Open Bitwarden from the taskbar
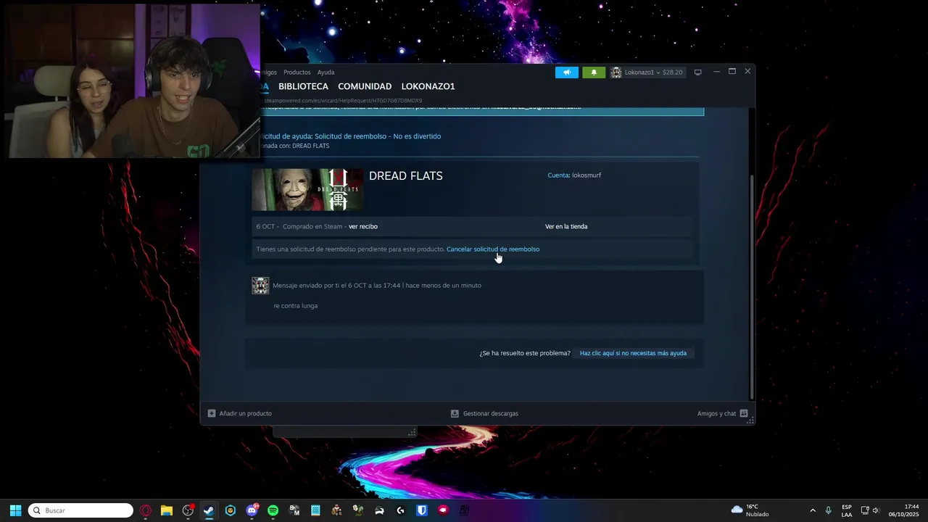This screenshot has height=522, width=928. (x=422, y=510)
